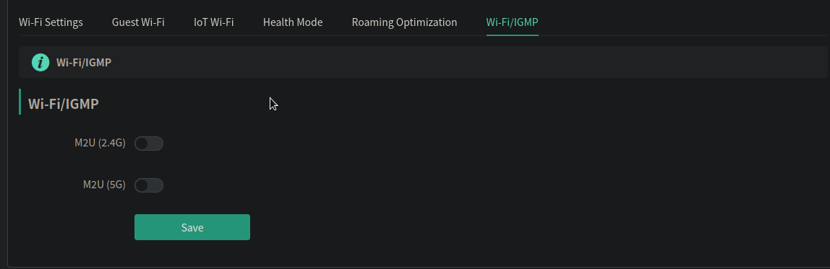Viewport: 830px width, 269px height.
Task: Enable the M2U (5G) switch
Action: pos(149,185)
